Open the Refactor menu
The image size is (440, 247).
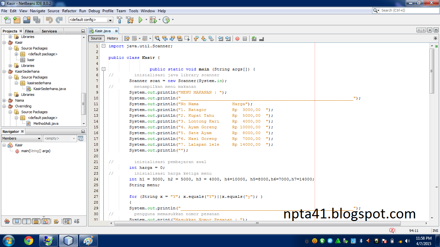pos(69,11)
